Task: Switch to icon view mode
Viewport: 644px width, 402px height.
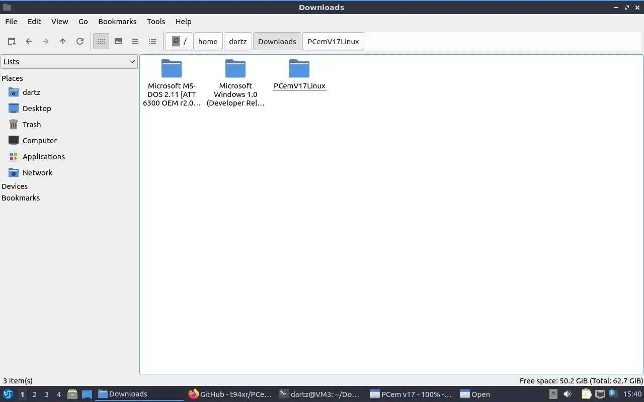Action: (101, 41)
